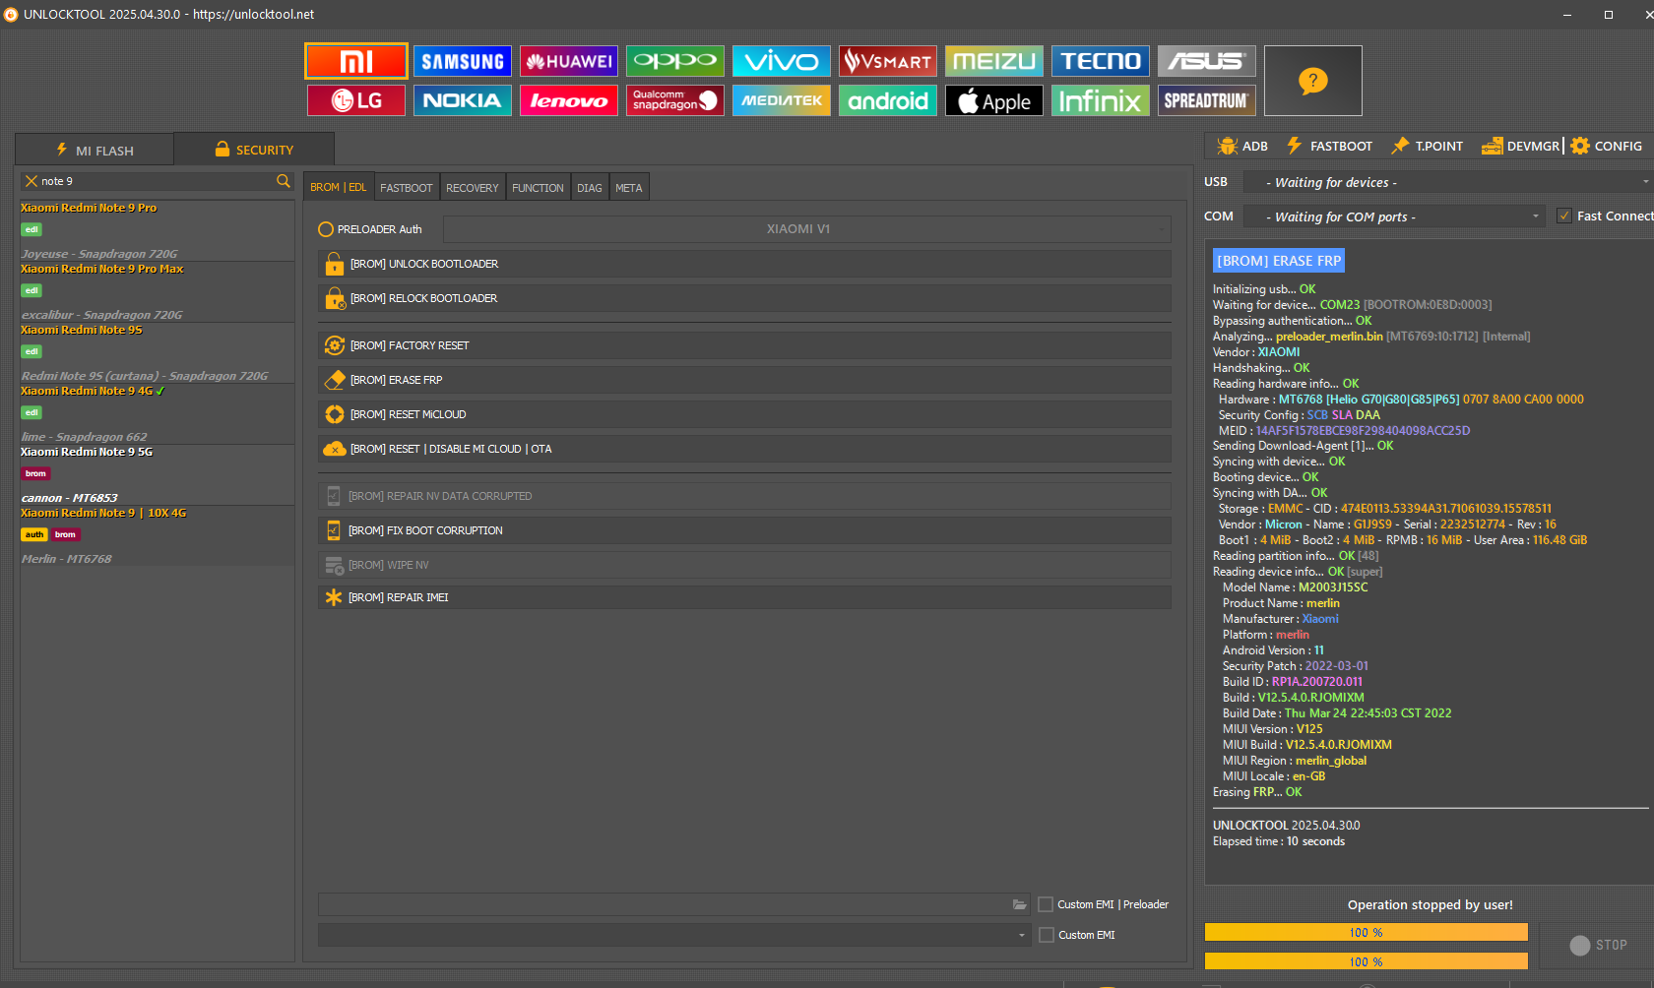This screenshot has width=1654, height=988.
Task: Open DEVMGR device manager
Action: click(x=1521, y=146)
